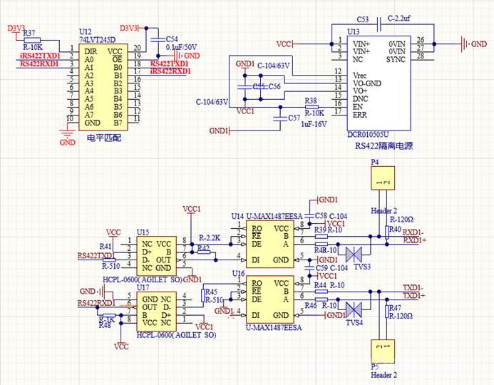Click the iRS422TXD1 net label at A0

40,56
